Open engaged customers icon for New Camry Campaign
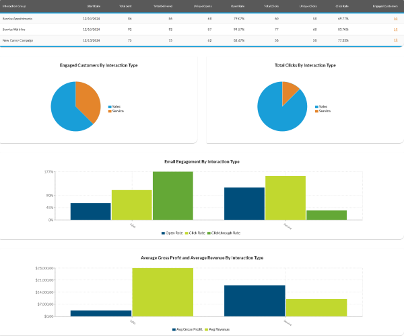The image size is (404, 336). coord(395,40)
